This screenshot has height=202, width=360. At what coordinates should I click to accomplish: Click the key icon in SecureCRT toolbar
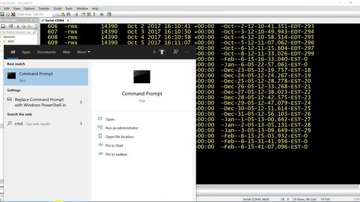tap(94, 15)
